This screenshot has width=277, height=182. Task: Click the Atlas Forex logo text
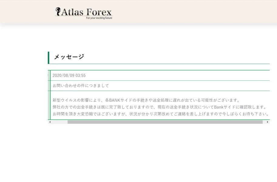tap(87, 12)
